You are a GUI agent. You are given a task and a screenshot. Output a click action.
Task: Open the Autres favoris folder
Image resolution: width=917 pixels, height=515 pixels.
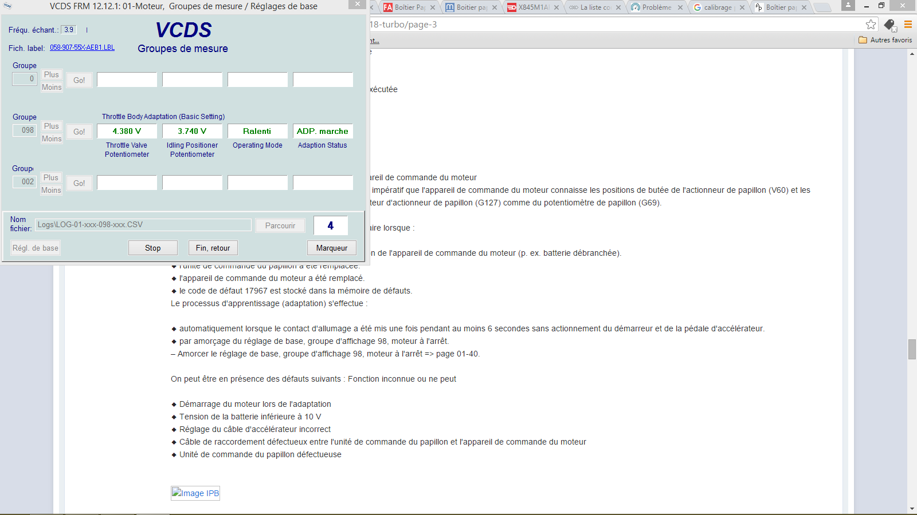click(x=884, y=39)
